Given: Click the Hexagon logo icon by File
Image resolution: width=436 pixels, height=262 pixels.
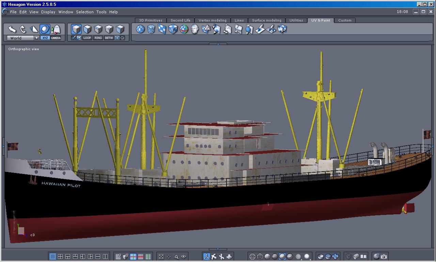Looking at the screenshot, I should coord(5,12).
